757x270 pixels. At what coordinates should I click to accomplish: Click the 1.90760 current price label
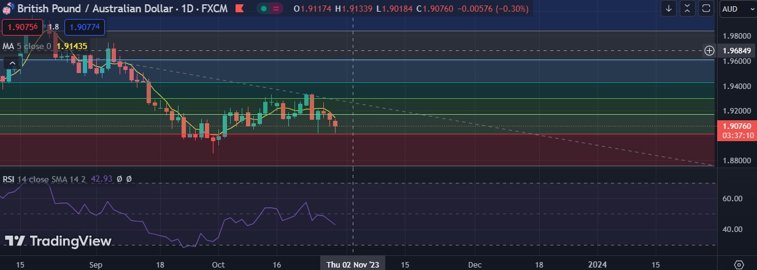[736, 126]
